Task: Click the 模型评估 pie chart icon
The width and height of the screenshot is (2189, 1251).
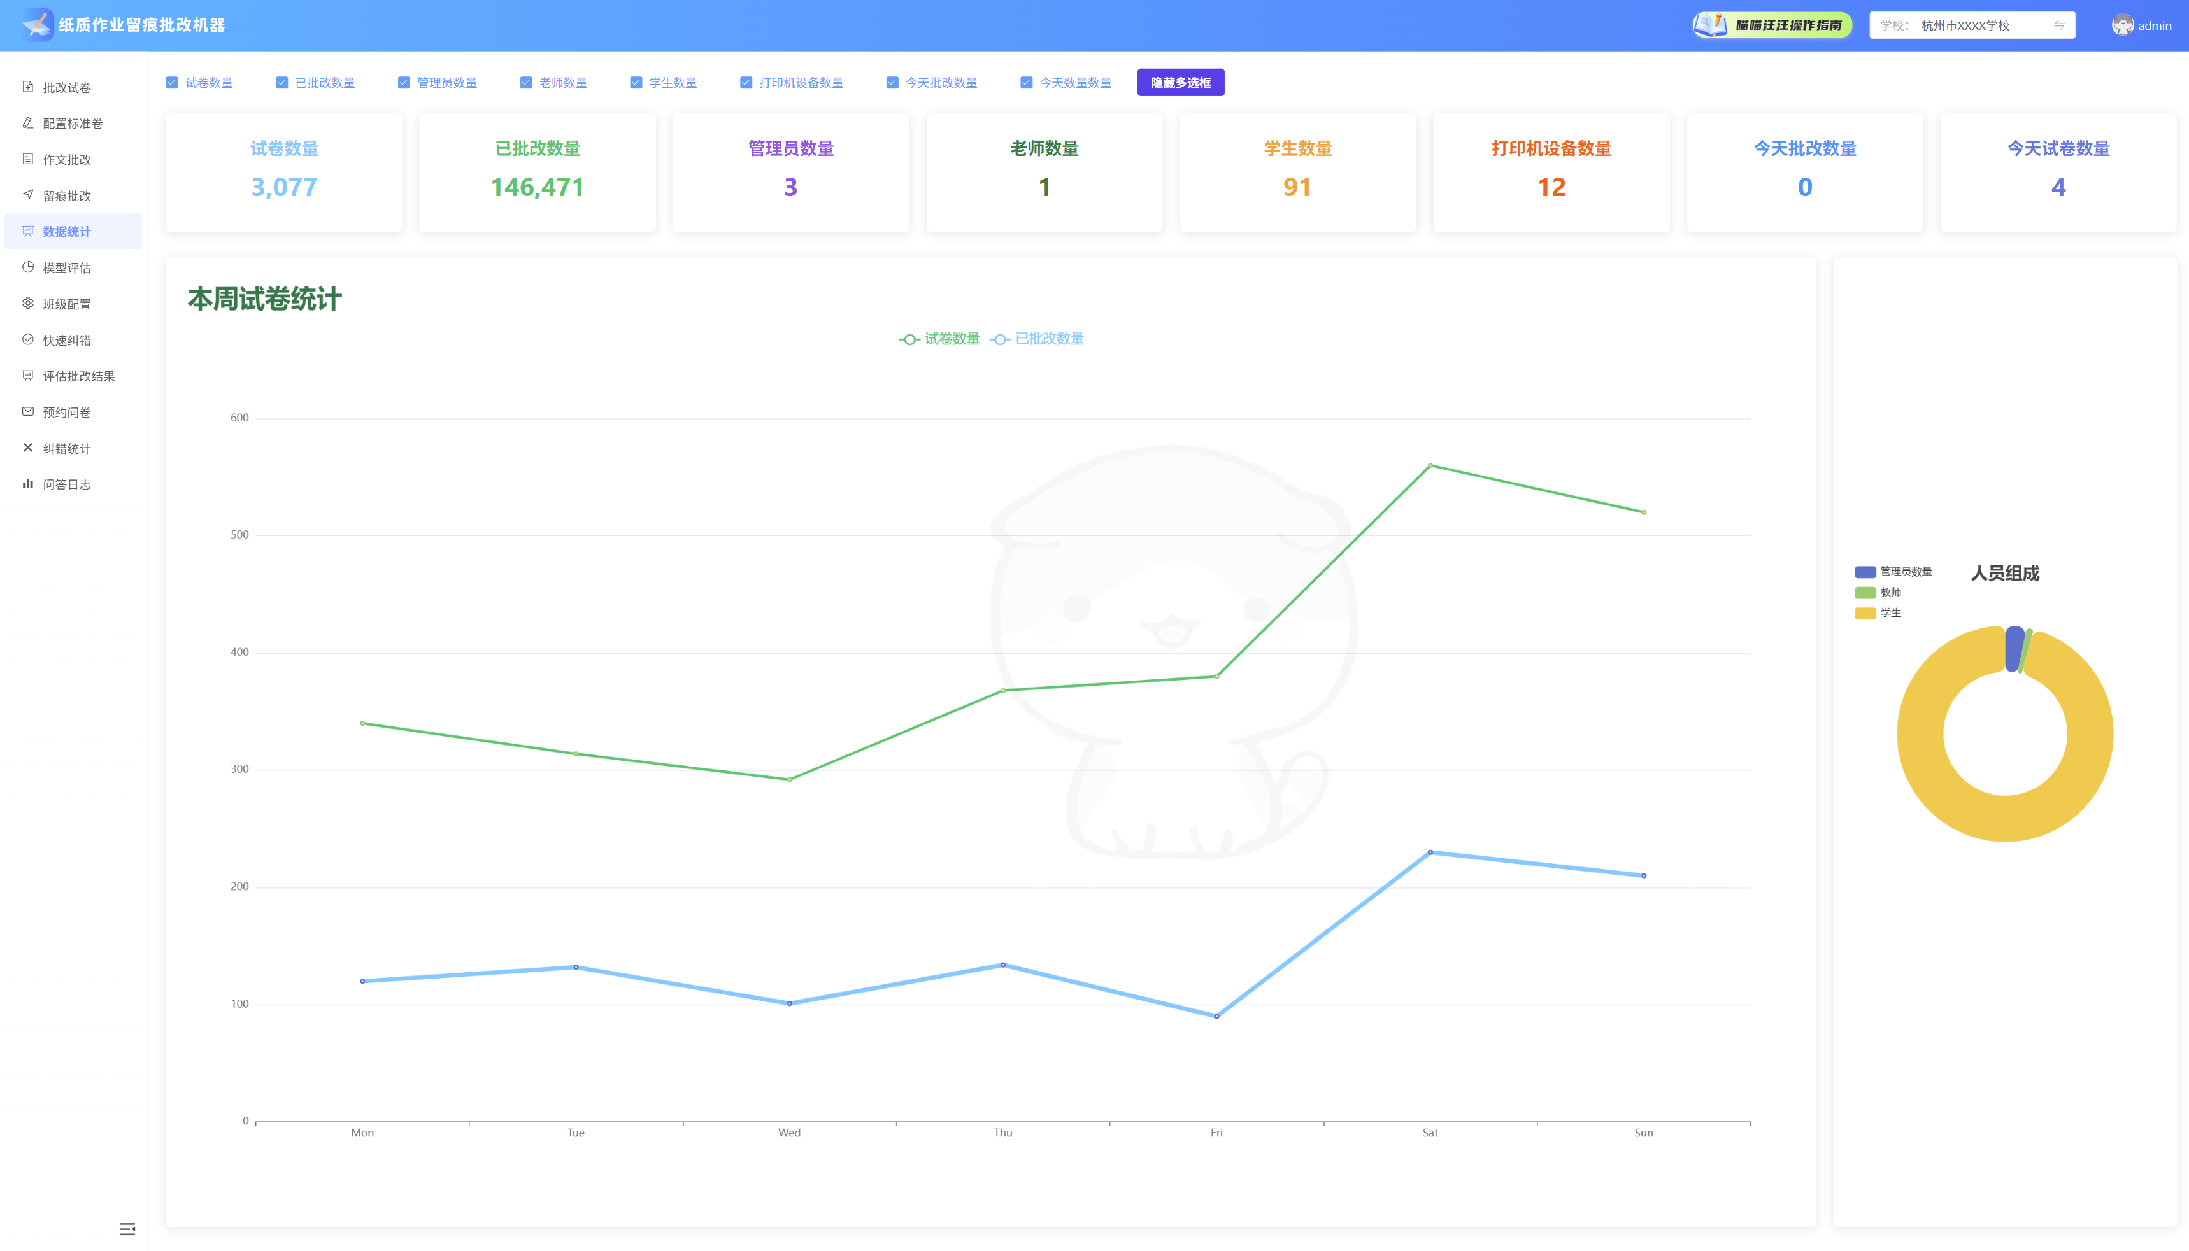Action: click(27, 267)
